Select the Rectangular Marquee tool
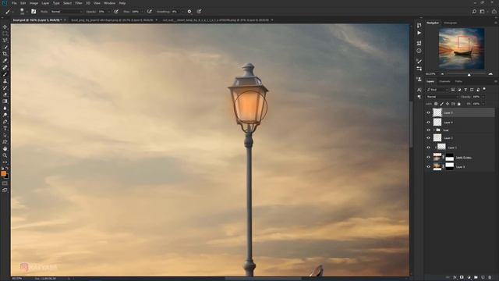This screenshot has width=499, height=281. point(5,34)
